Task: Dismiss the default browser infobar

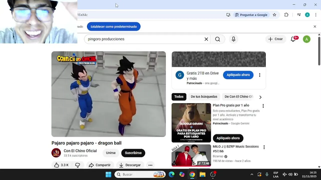Action: [x=315, y=26]
